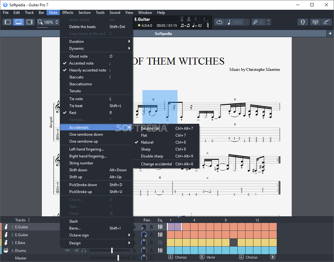Toggle the right inspector panel
This screenshot has height=262, width=334.
coord(29,22)
